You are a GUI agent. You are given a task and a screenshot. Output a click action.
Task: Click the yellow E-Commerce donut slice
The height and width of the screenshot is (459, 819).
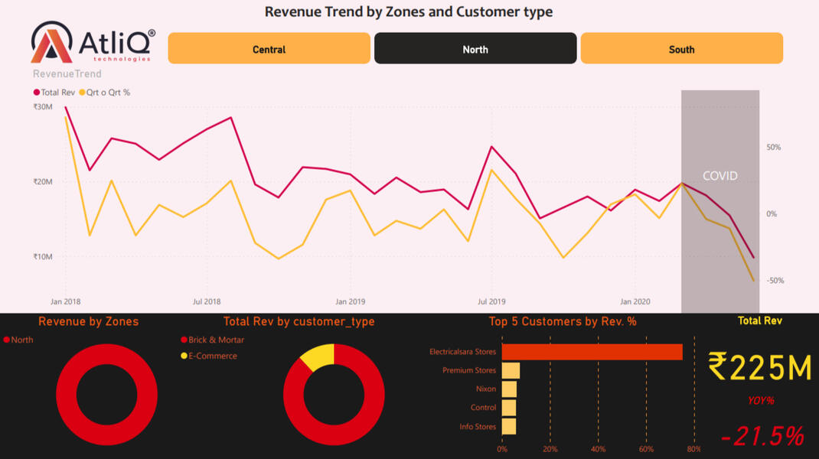pyautogui.click(x=319, y=355)
